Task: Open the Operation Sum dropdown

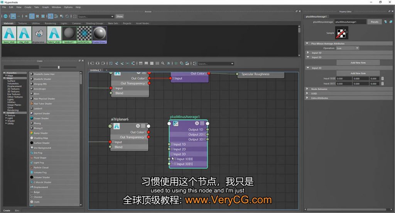Action: click(348, 48)
